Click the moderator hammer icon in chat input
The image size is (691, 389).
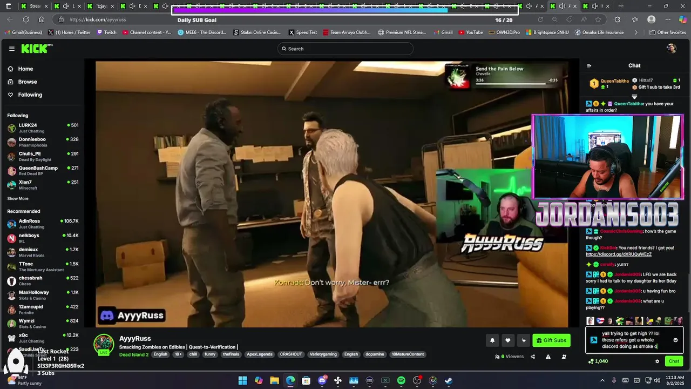click(x=594, y=340)
